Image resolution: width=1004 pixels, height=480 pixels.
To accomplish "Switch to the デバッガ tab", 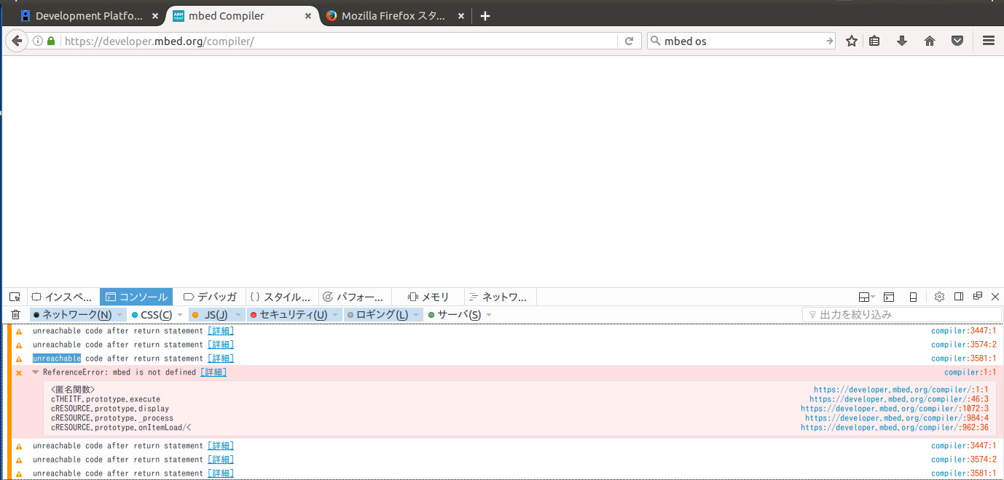I will [x=210, y=297].
